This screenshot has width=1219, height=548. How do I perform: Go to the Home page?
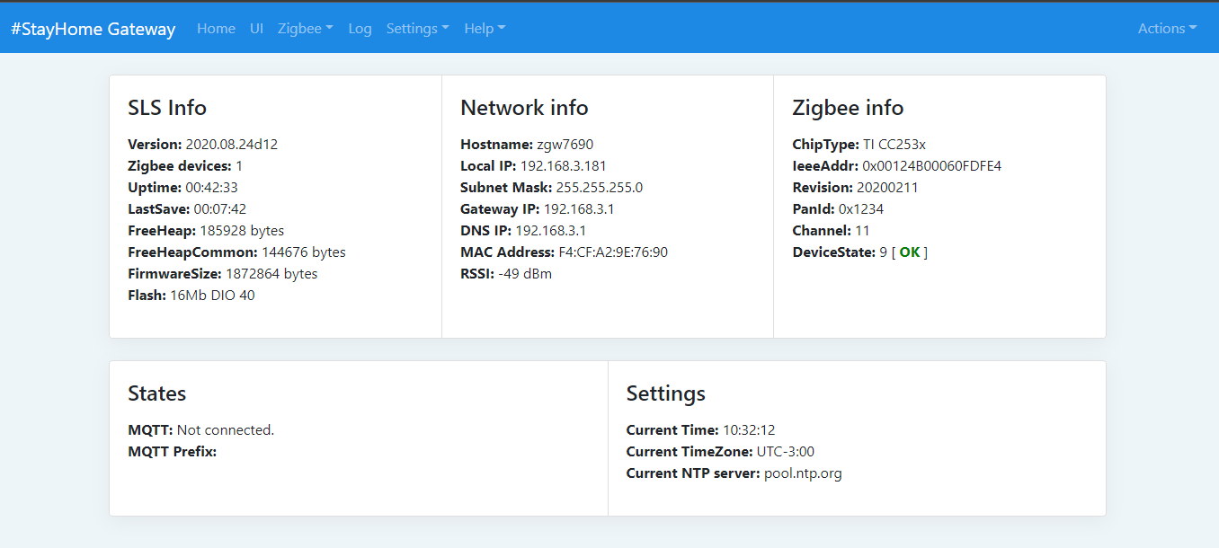point(216,29)
